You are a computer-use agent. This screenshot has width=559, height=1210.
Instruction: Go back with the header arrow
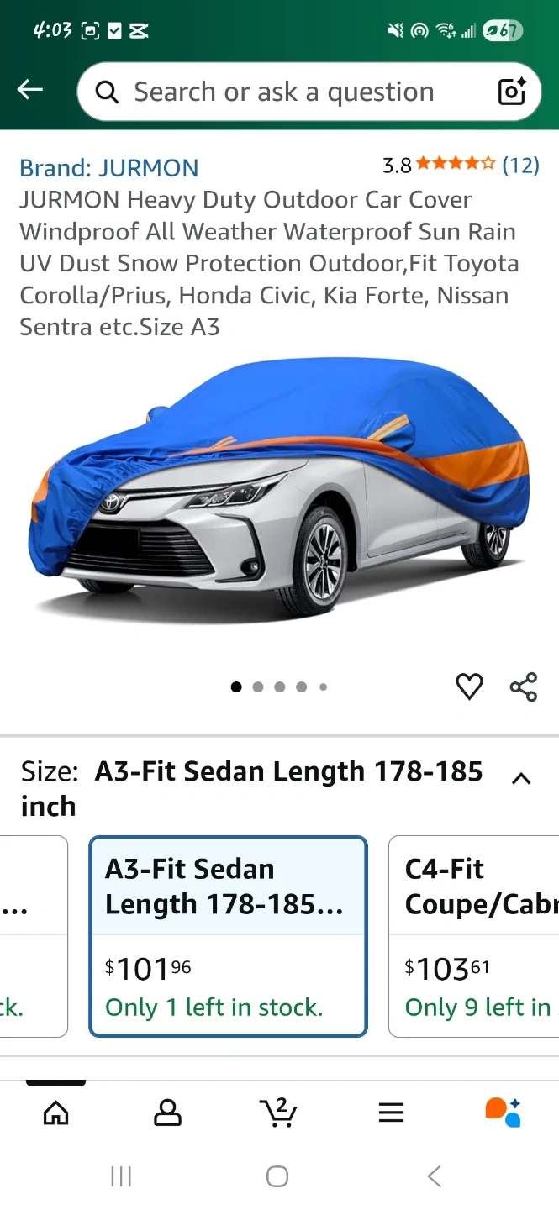[30, 90]
